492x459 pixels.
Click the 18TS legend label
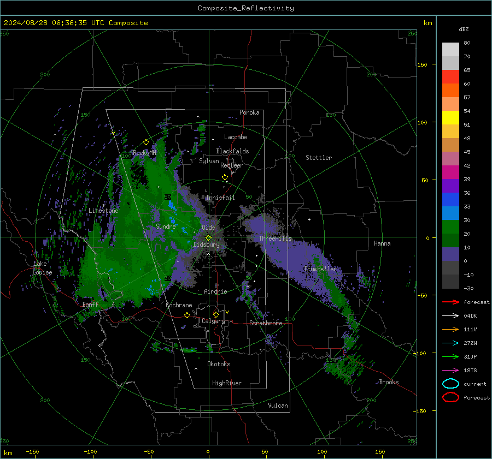pyautogui.click(x=470, y=371)
